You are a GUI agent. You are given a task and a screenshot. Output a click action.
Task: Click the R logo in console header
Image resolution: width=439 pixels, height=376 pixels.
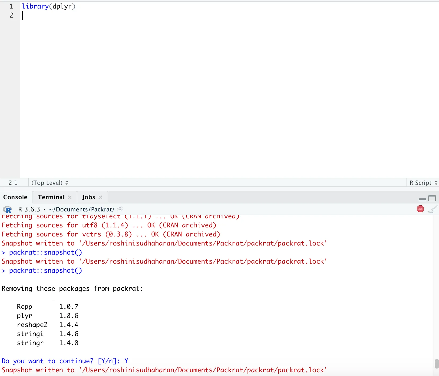(7, 210)
